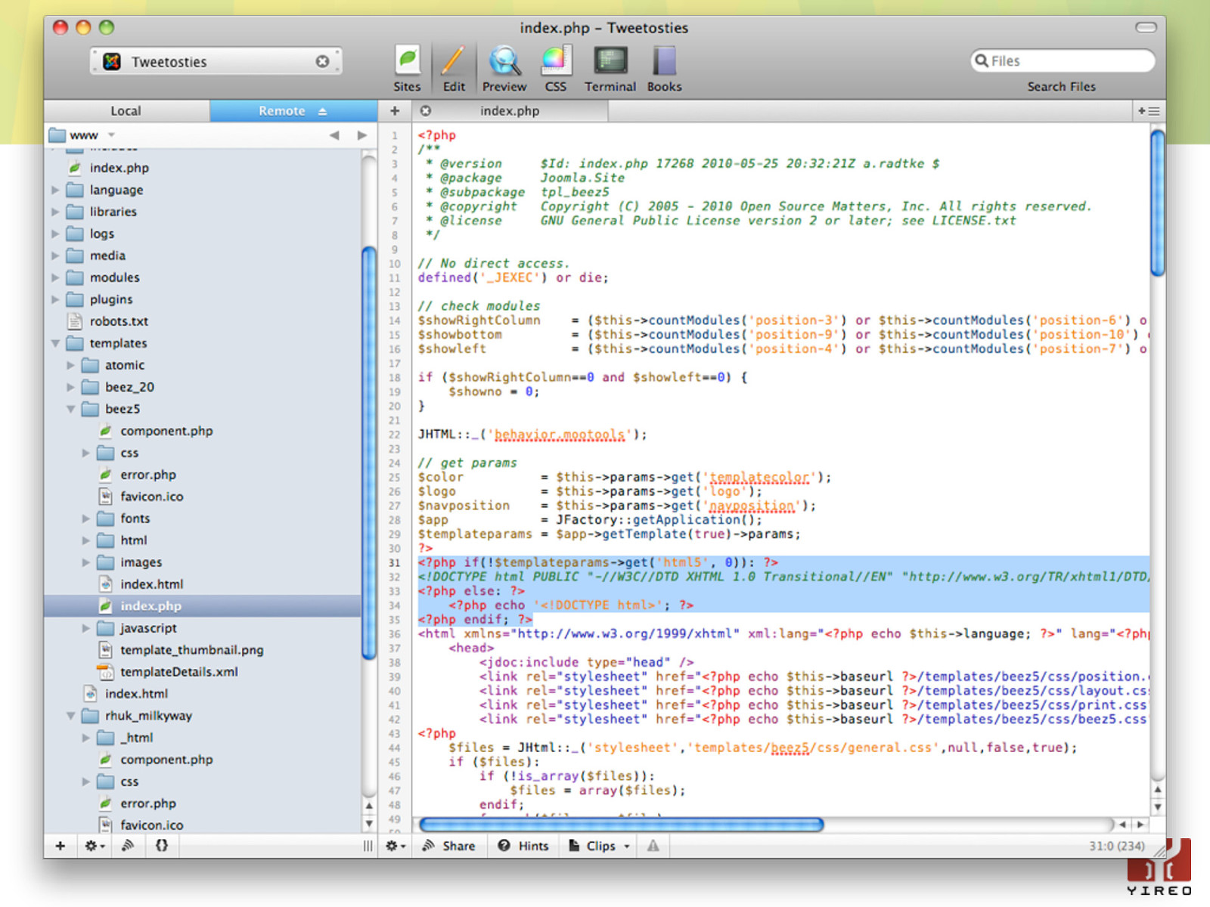Open the CSS editor
1210x907 pixels.
(556, 69)
